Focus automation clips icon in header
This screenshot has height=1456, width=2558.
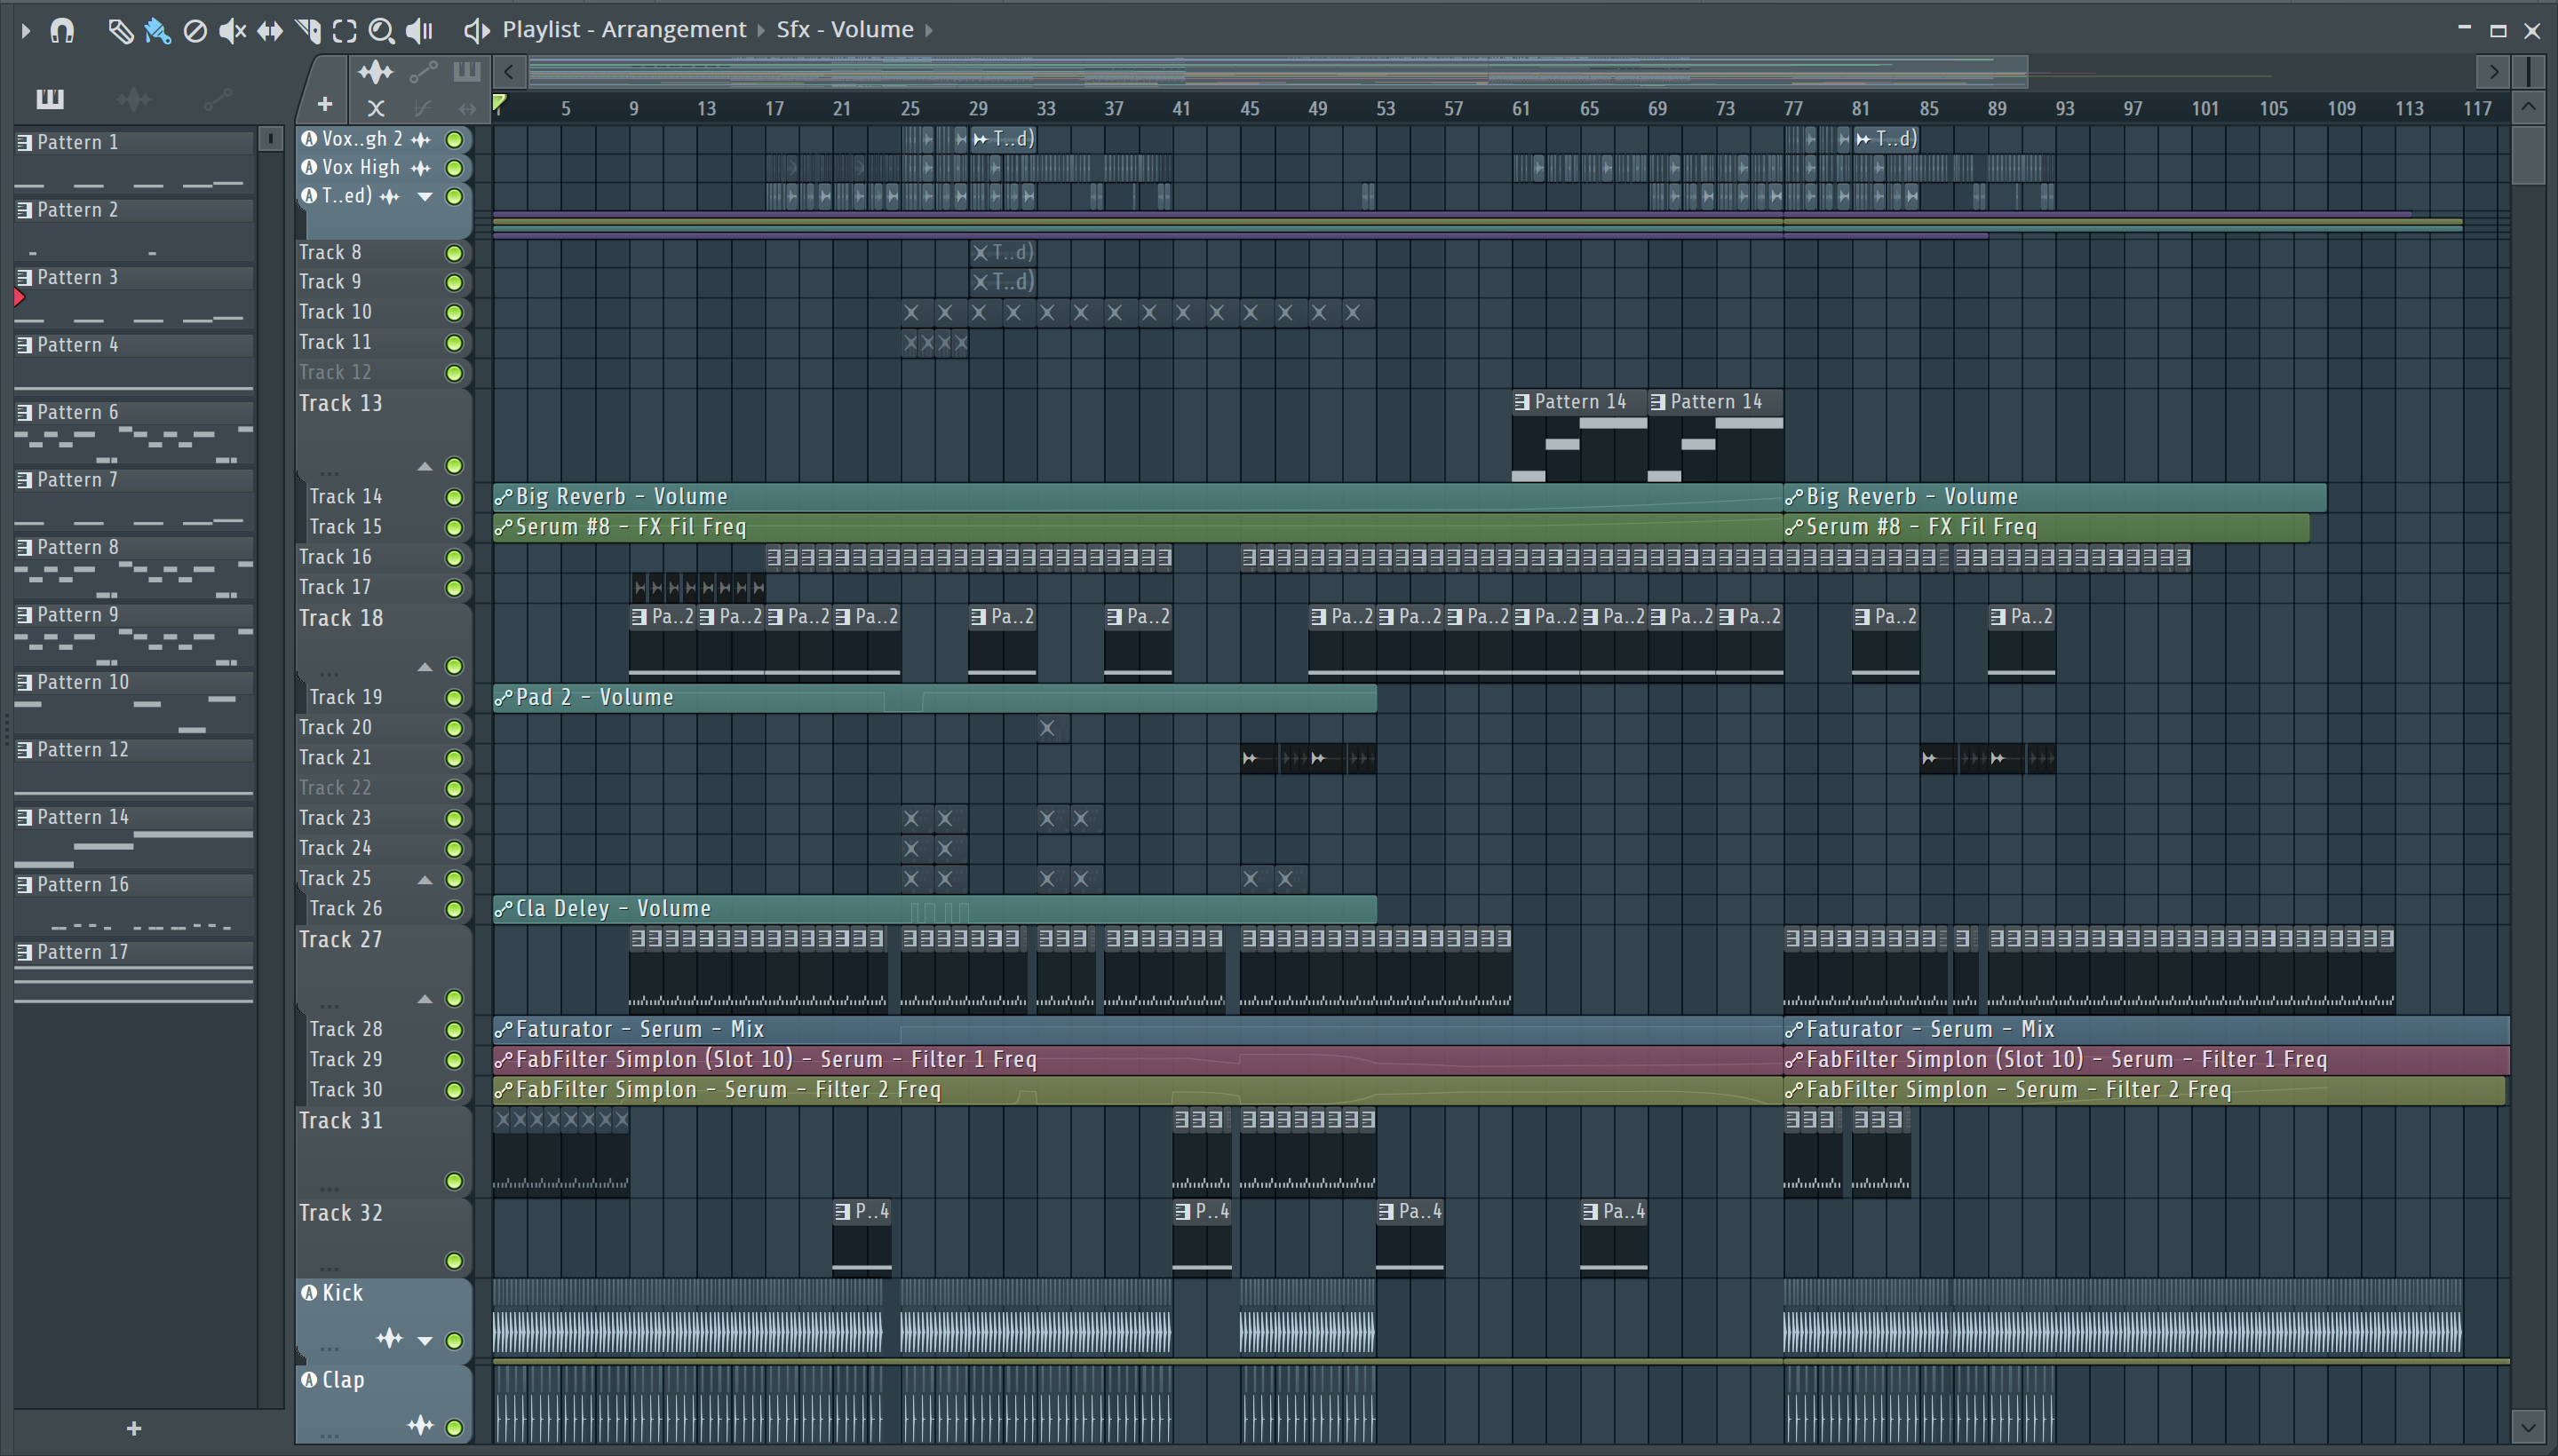coord(423,71)
